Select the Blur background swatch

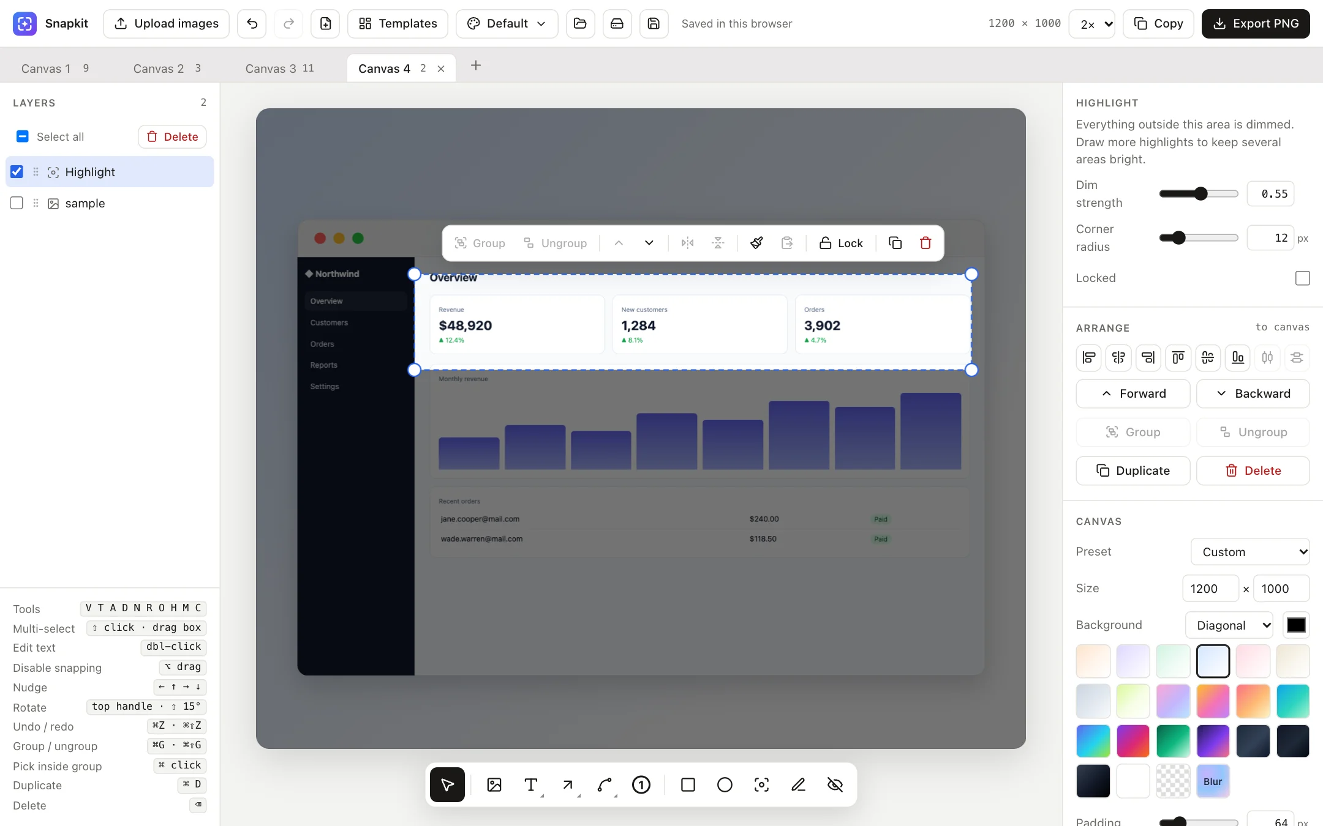pos(1213,781)
